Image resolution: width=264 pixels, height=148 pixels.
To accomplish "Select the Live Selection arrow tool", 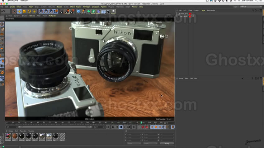I will [14, 11].
